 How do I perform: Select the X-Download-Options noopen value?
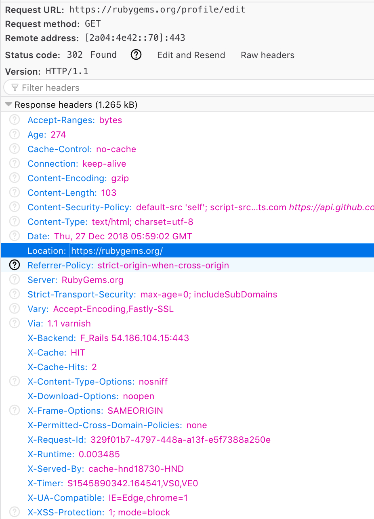pyautogui.click(x=139, y=396)
